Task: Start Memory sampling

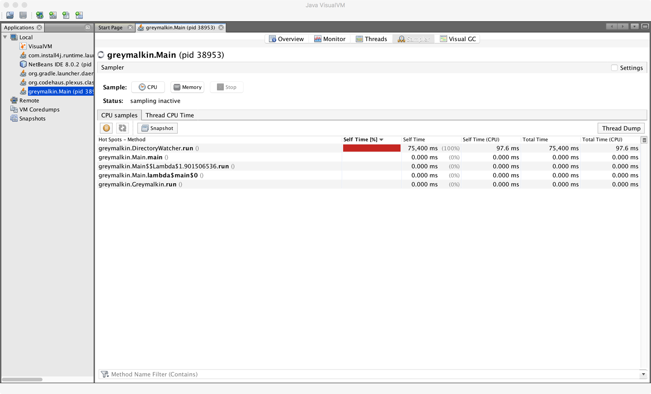Action: (187, 87)
